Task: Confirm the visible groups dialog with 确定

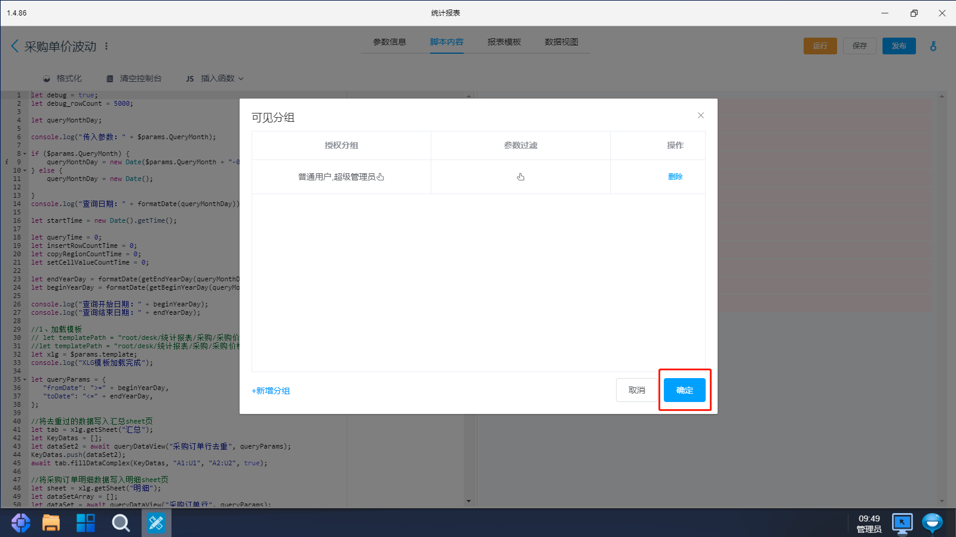Action: click(684, 390)
